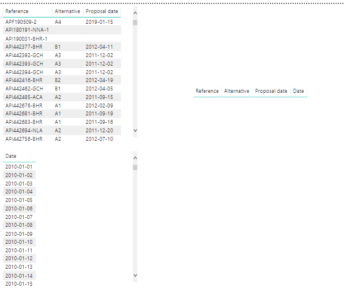Select row API190031-BHR-1
This screenshot has height=297, width=344.
(x=62, y=38)
